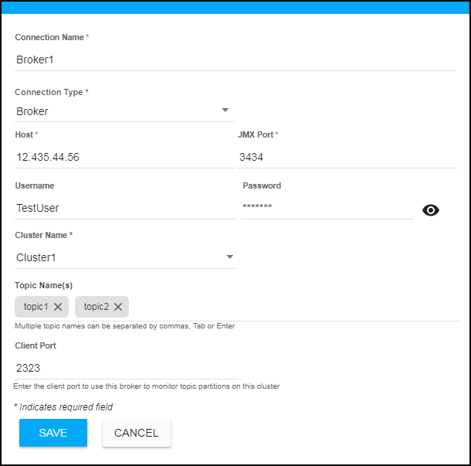The image size is (471, 466).
Task: Click the Username field containing TestUser
Action: [124, 208]
